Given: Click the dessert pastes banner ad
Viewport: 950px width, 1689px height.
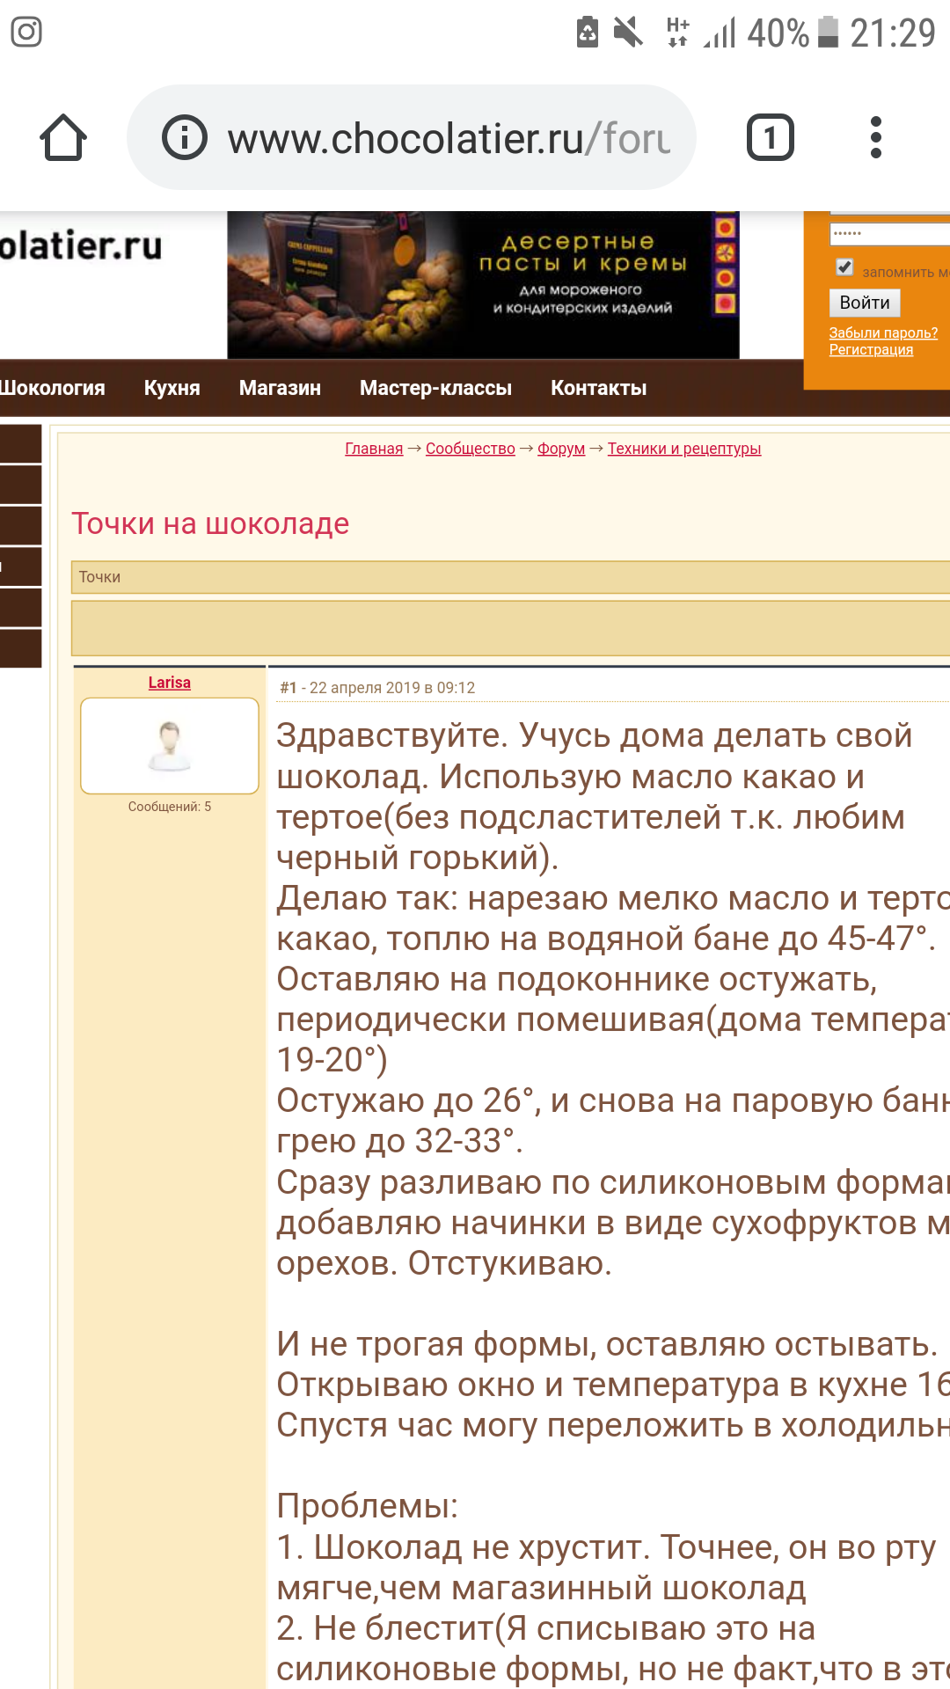Looking at the screenshot, I should click(x=483, y=284).
